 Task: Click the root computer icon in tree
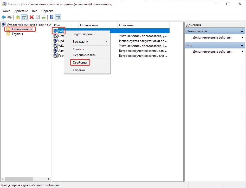4,24
